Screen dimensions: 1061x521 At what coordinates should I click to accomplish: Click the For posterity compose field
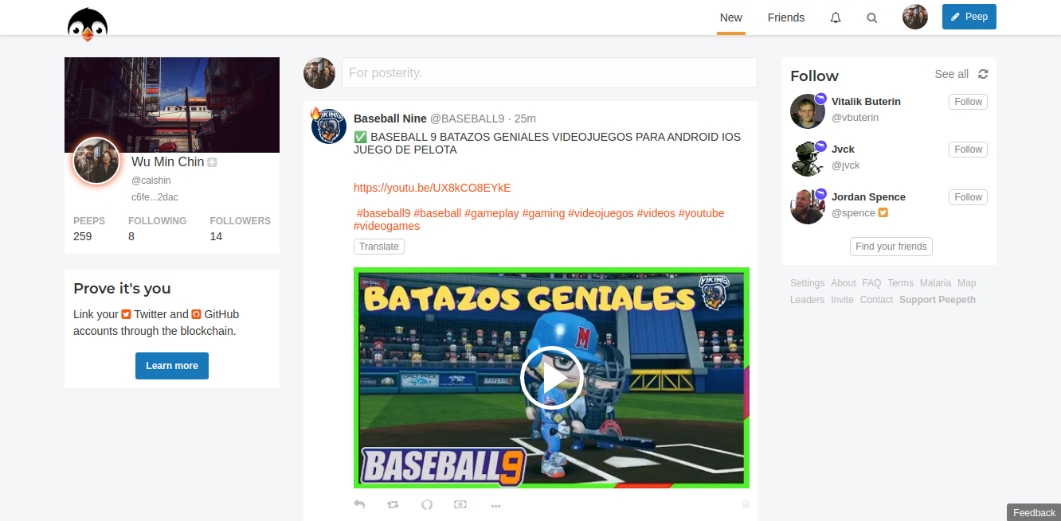[549, 72]
